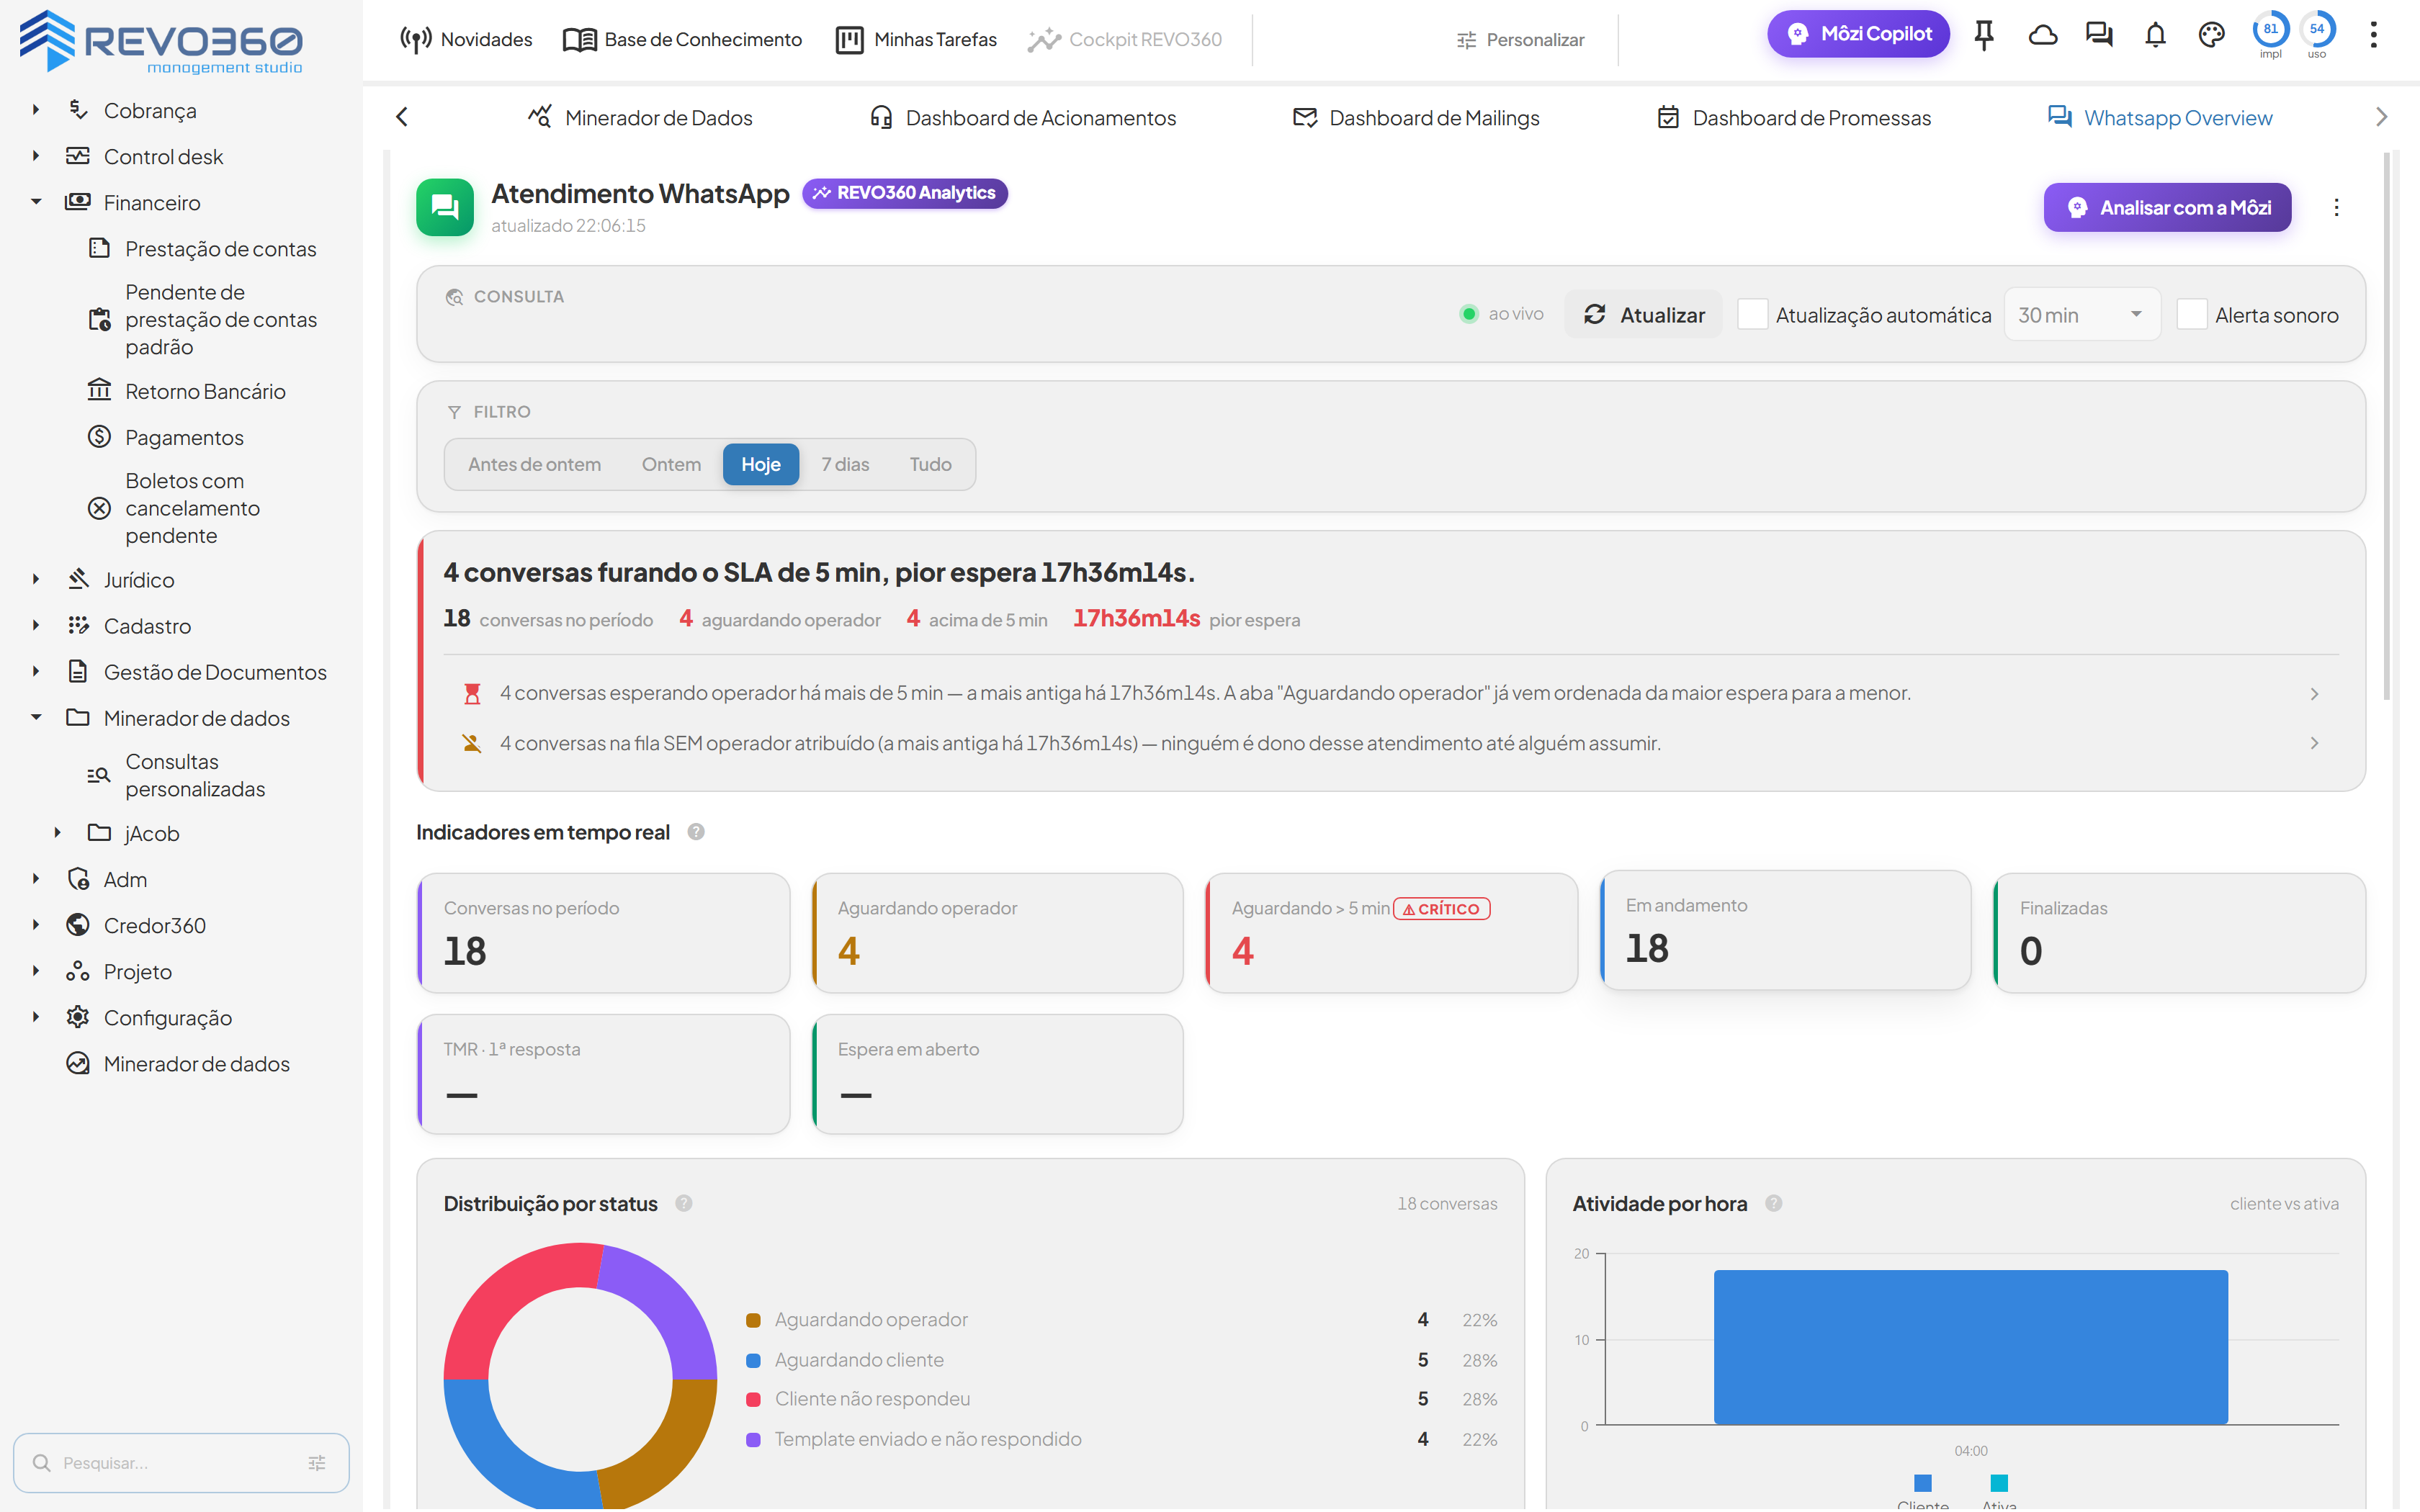The width and height of the screenshot is (2420, 1512).
Task: Enable the Atualização automática checkbox
Action: tap(1752, 314)
